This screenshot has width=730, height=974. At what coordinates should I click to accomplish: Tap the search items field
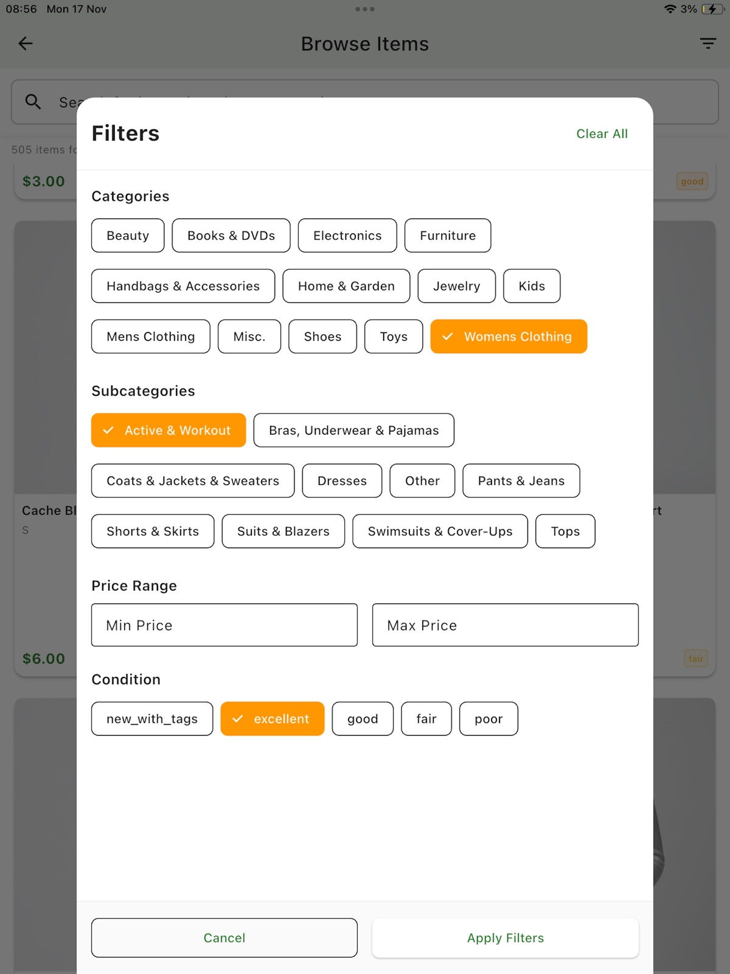(x=365, y=102)
